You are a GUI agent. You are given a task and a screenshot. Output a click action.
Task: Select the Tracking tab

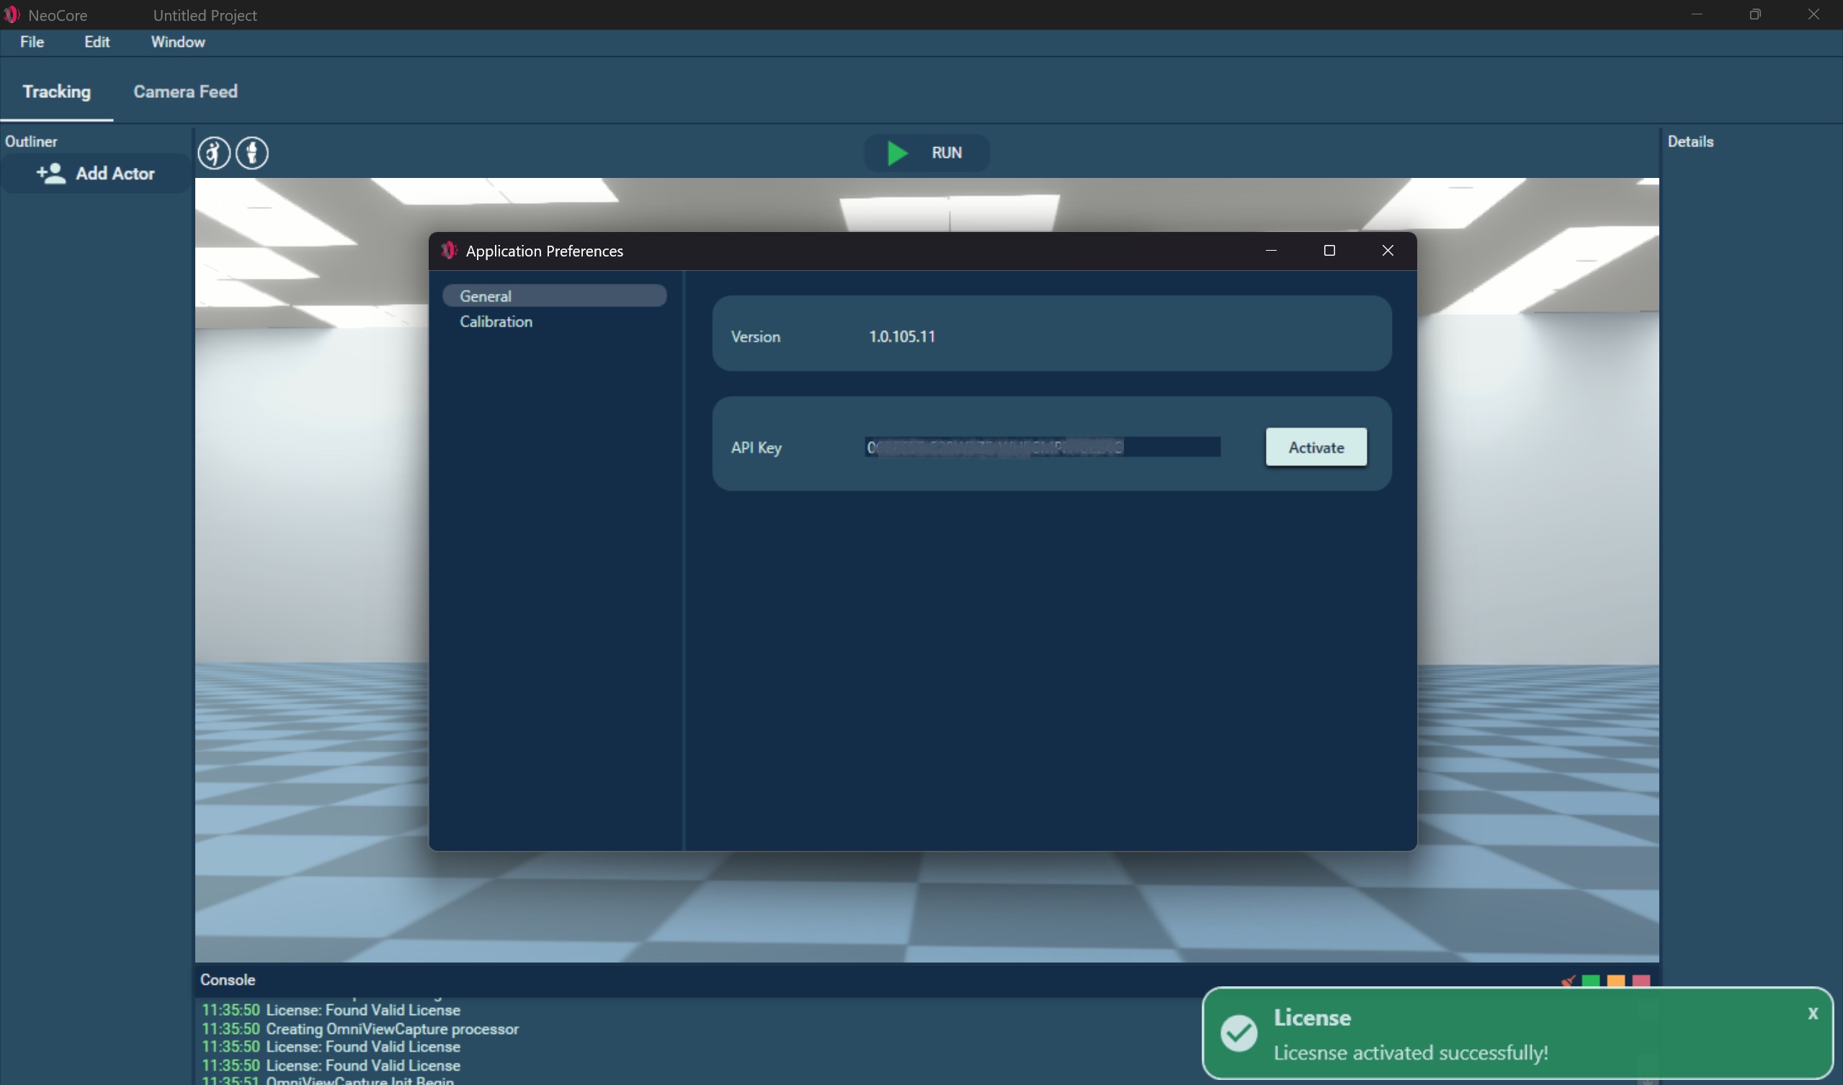(56, 91)
